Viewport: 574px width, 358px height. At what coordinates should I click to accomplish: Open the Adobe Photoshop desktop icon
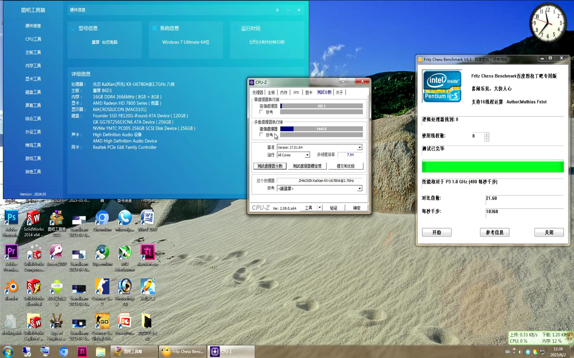click(11, 223)
